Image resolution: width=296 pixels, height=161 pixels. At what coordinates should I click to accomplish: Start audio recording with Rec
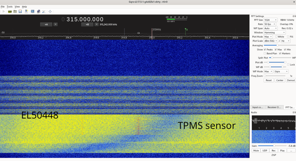273,150
